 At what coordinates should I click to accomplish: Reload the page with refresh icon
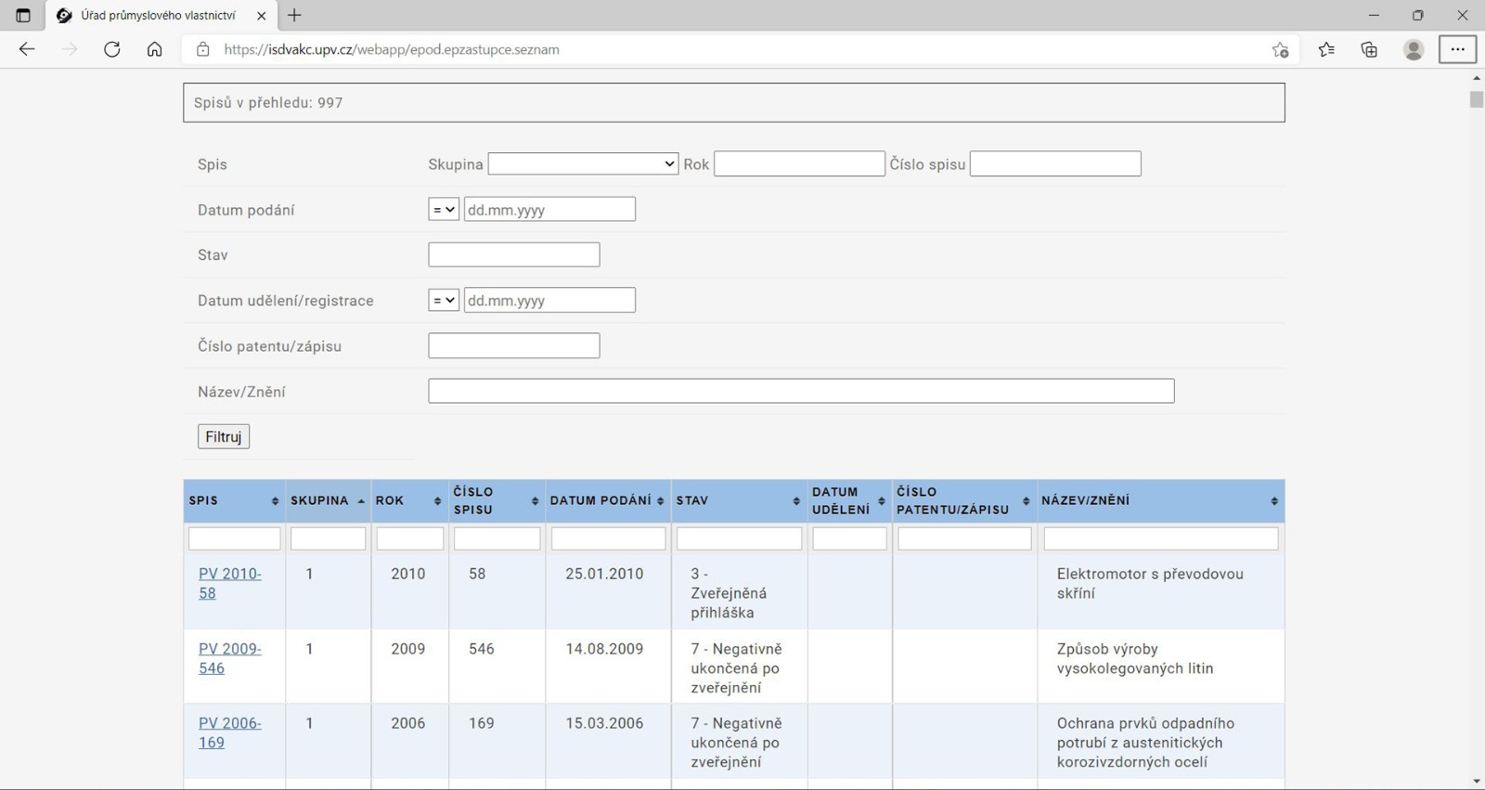(112, 49)
